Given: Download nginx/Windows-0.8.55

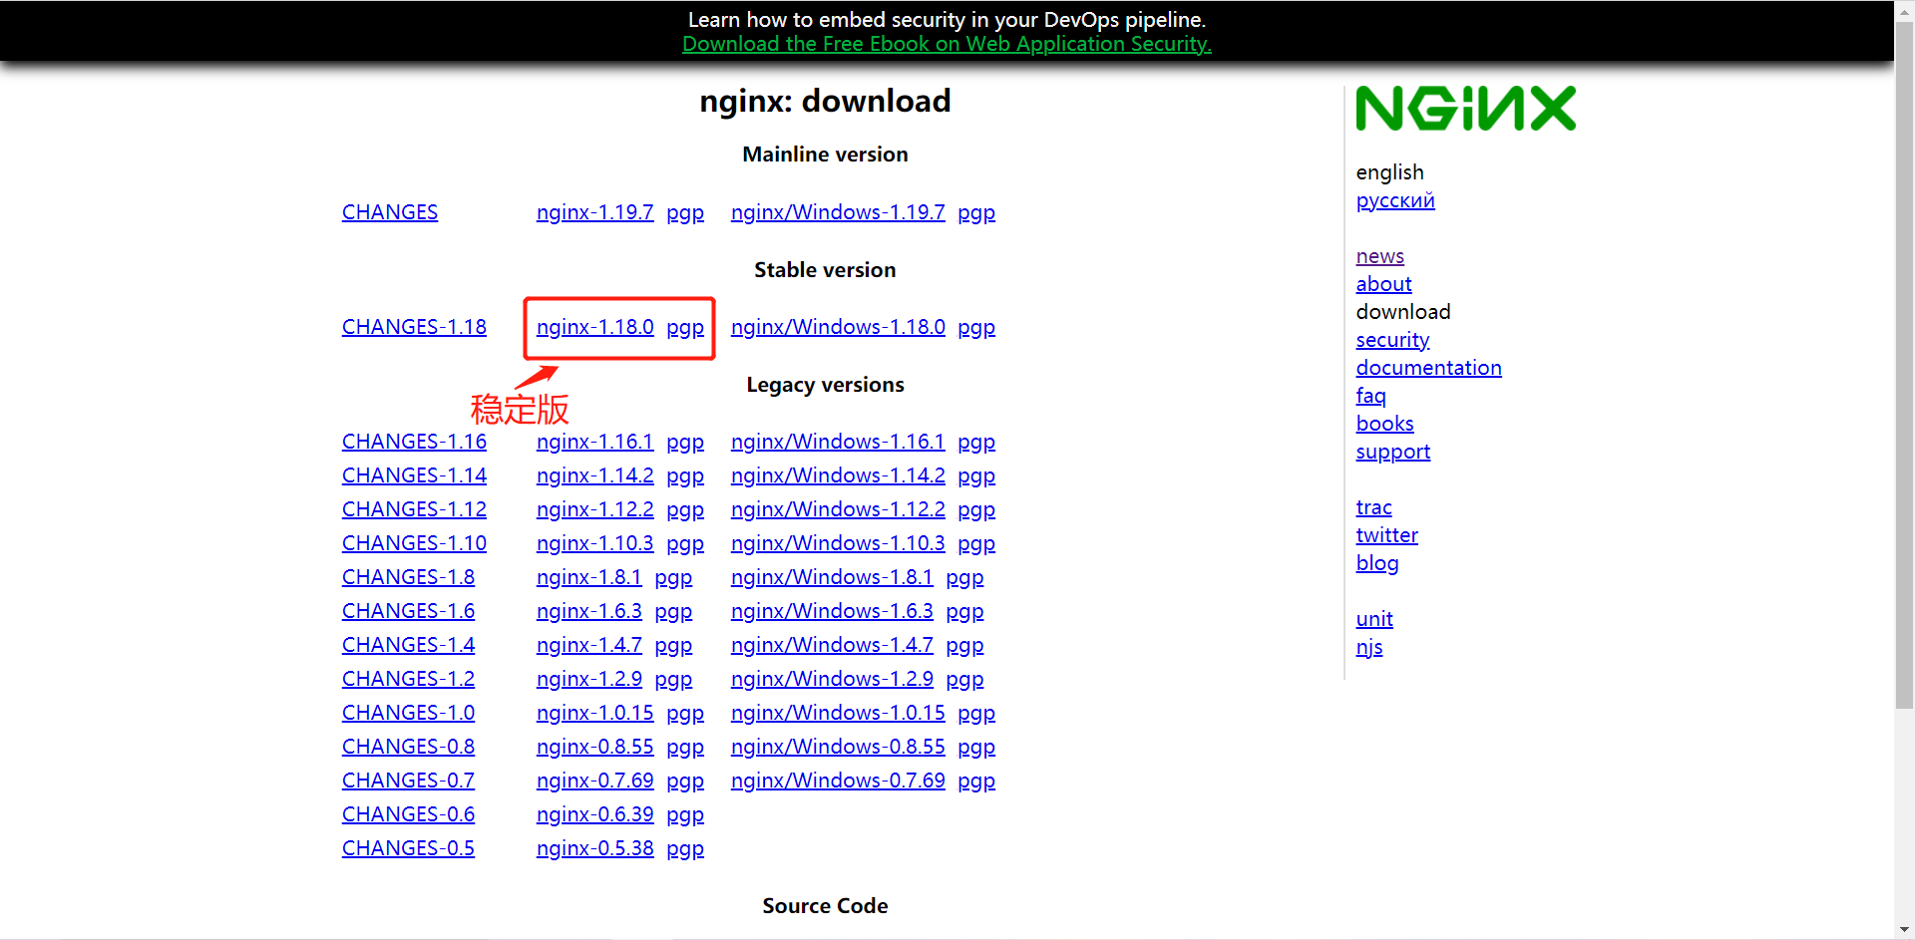Looking at the screenshot, I should [x=838, y=747].
